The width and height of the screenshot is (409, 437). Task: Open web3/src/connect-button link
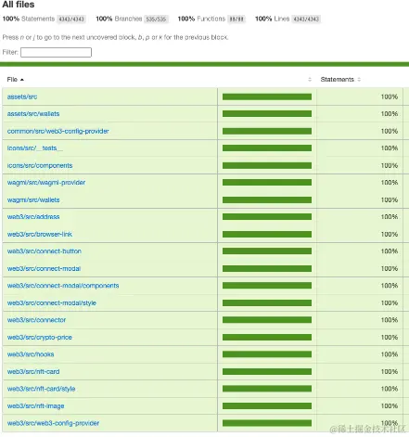tap(45, 251)
